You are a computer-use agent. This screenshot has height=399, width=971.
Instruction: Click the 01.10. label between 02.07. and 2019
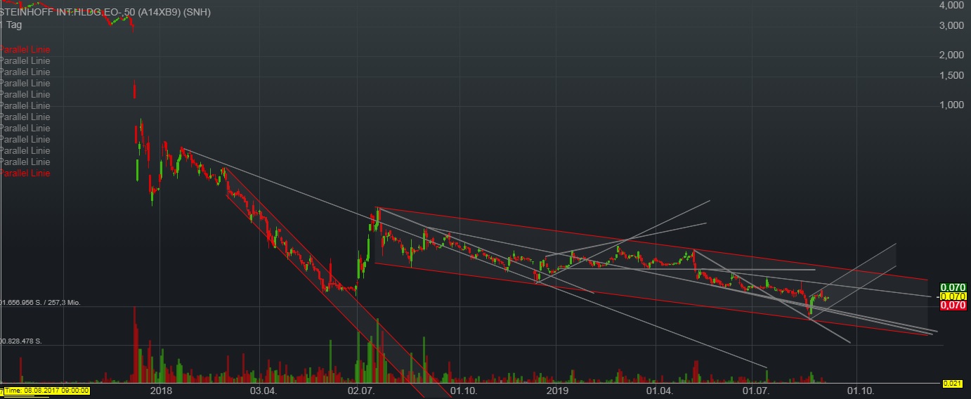[464, 390]
